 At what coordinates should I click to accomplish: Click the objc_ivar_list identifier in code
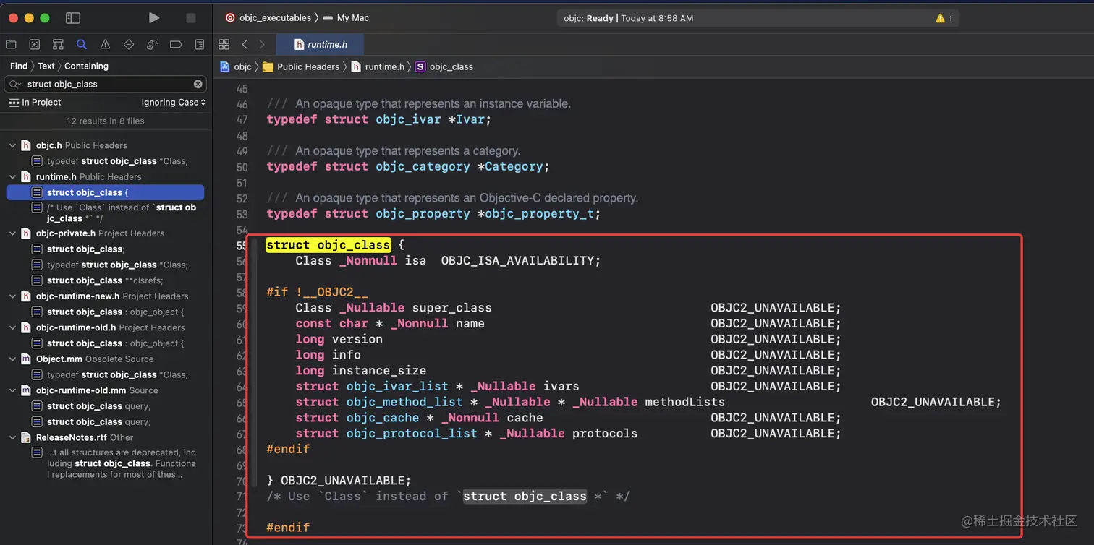397,386
